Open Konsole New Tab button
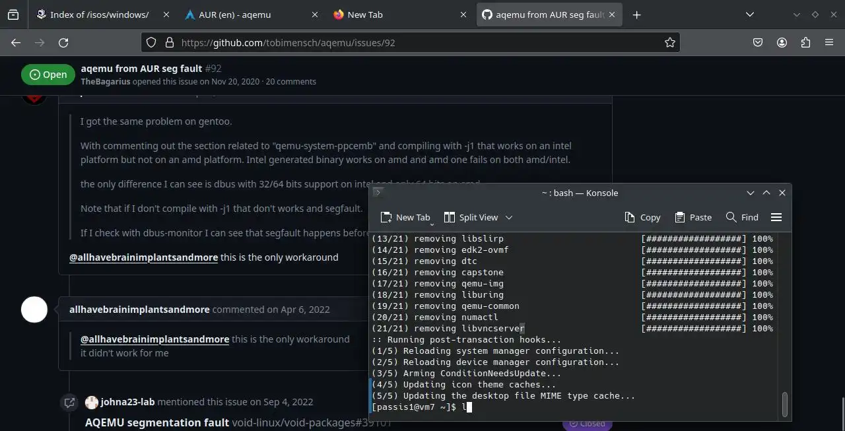845x431 pixels. 405,217
